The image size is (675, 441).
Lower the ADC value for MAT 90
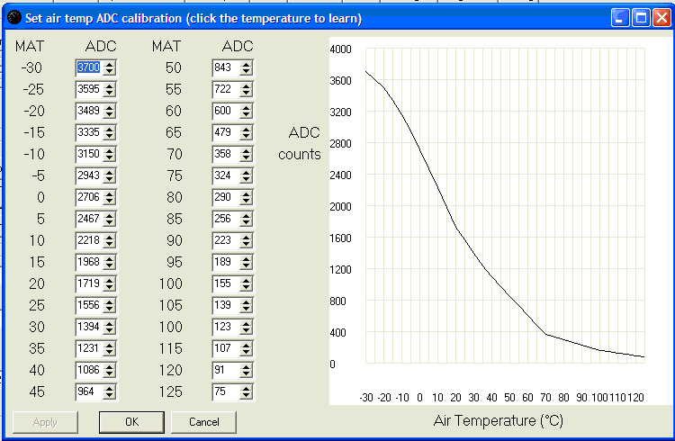coord(247,244)
